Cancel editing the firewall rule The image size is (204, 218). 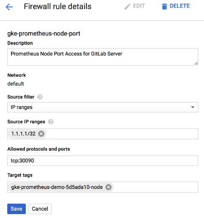40,209
